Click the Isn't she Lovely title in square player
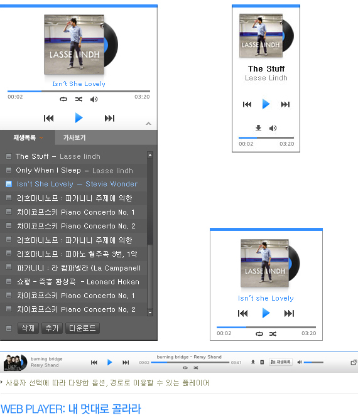Screen dimensions: 358x418 [x=266, y=298]
